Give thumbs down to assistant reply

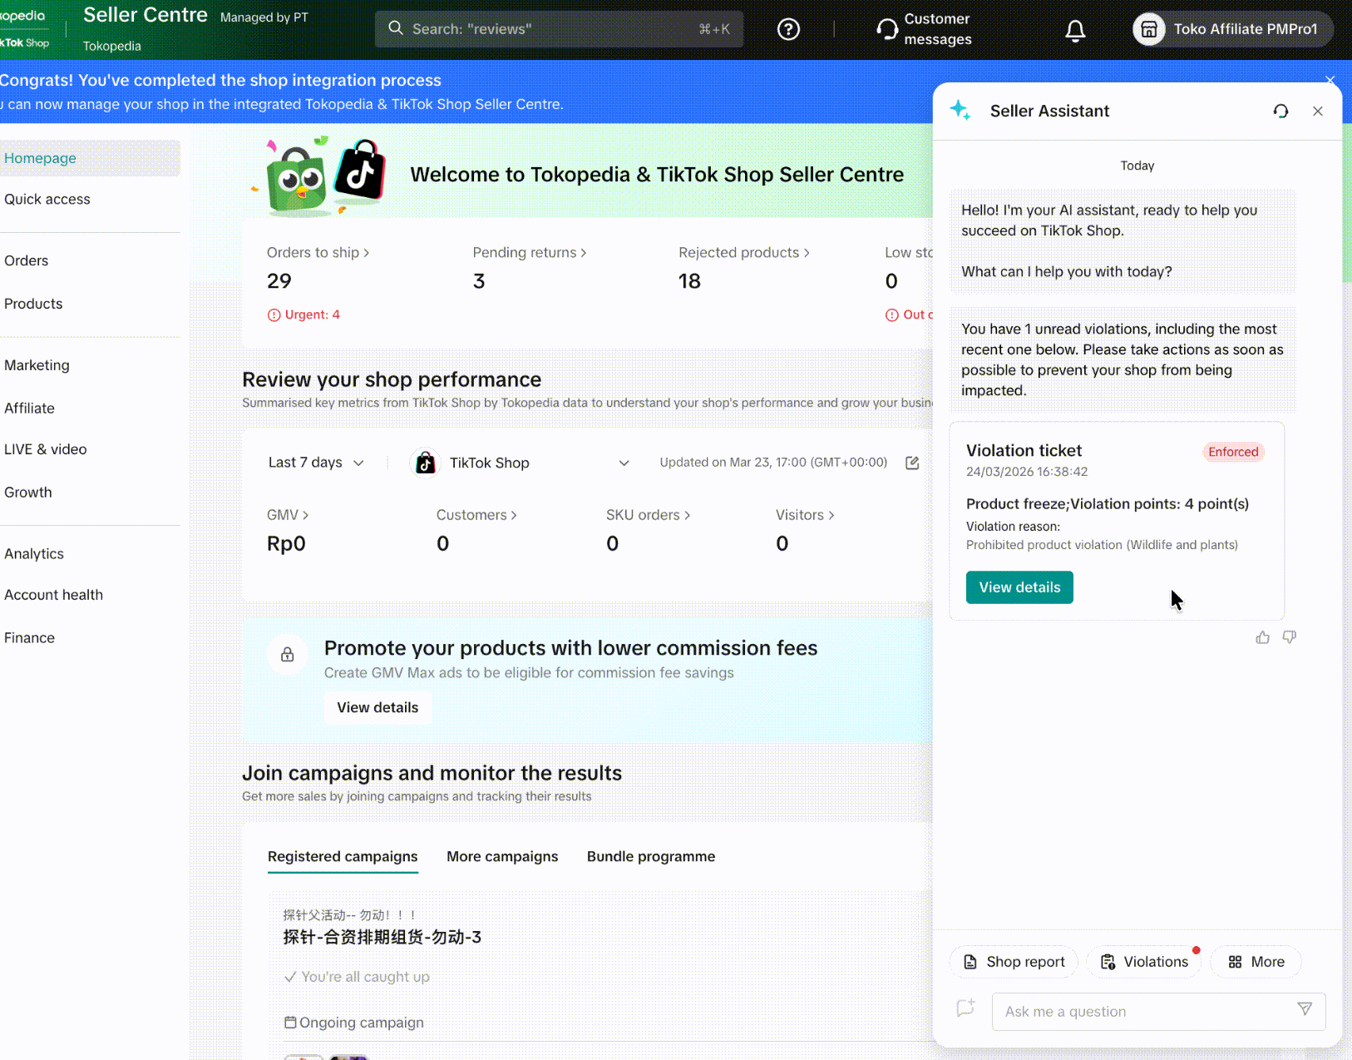coord(1290,637)
